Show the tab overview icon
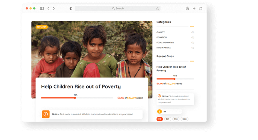 click(x=201, y=8)
